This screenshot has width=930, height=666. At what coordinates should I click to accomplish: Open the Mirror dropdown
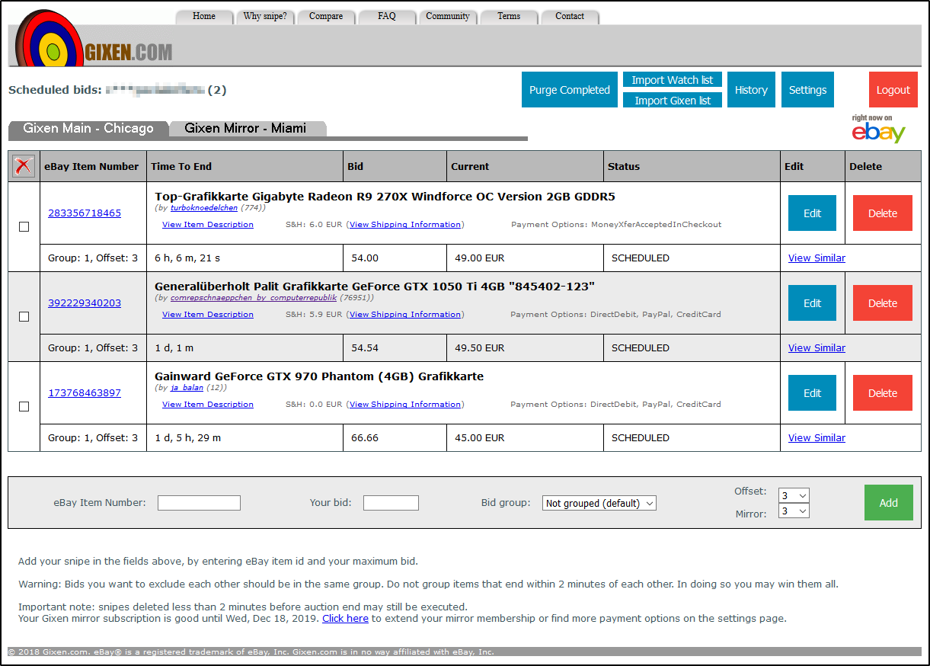coord(793,511)
